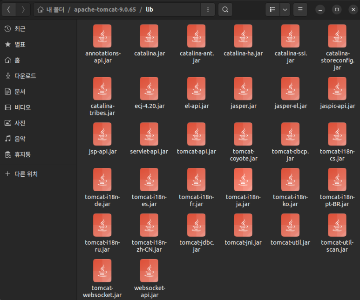Select the jasper-el.jar file icon

point(290,88)
